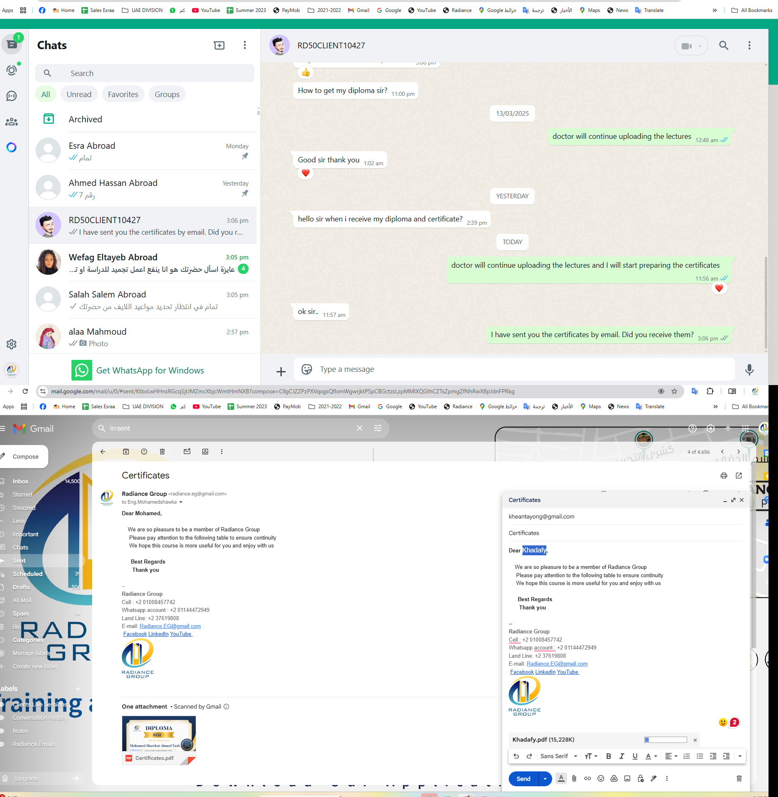This screenshot has height=797, width=778.
Task: Record a voice message with microphone icon
Action: [x=750, y=369]
